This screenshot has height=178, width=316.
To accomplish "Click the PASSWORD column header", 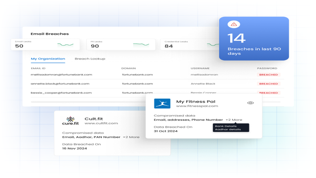I will click(x=267, y=69).
